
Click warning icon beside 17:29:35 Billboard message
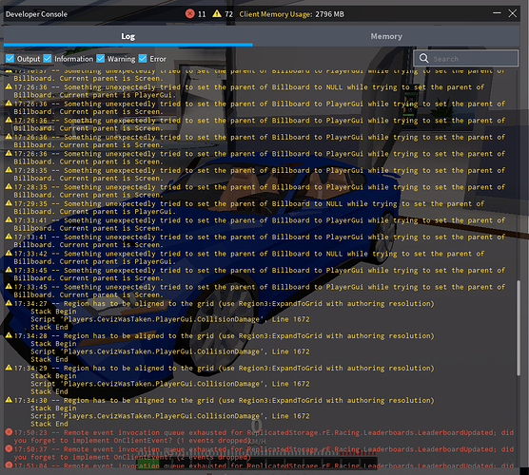click(x=9, y=203)
